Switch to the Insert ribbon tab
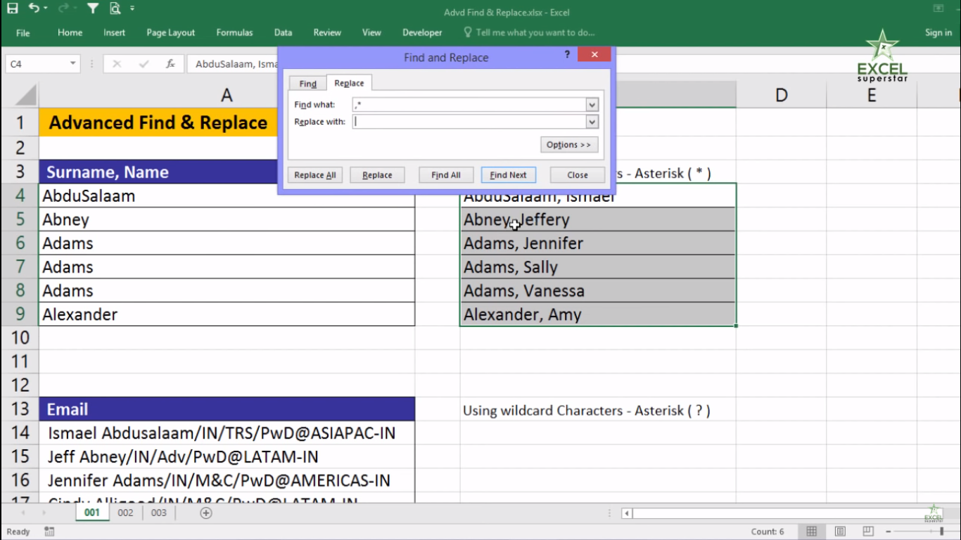 pyautogui.click(x=114, y=32)
